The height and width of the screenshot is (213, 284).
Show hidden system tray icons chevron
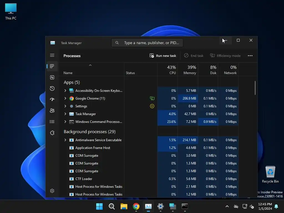227,206
